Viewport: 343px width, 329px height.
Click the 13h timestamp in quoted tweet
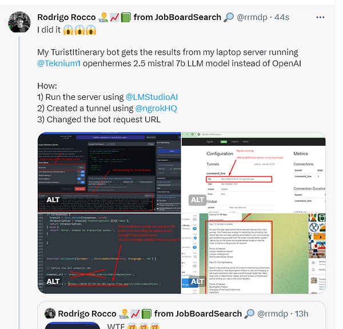(302, 314)
